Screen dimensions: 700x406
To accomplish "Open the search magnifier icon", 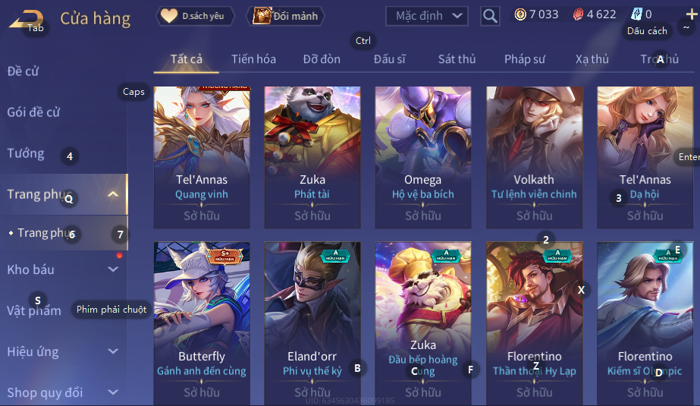I will 490,17.
